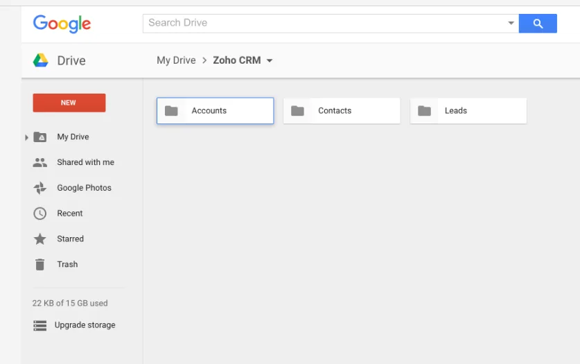580x364 pixels.
Task: Show Recent files
Action: [x=70, y=214]
